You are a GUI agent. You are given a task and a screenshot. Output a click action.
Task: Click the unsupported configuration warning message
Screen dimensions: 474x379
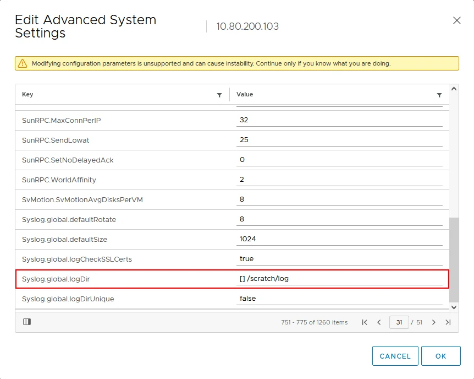pos(211,63)
